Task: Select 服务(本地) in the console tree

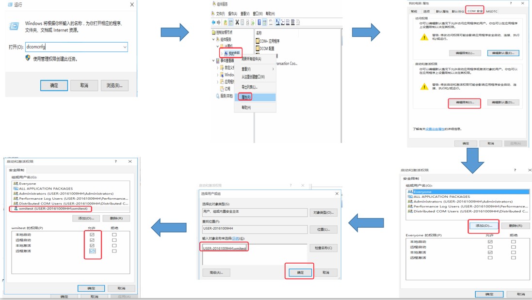Action: click(x=226, y=96)
